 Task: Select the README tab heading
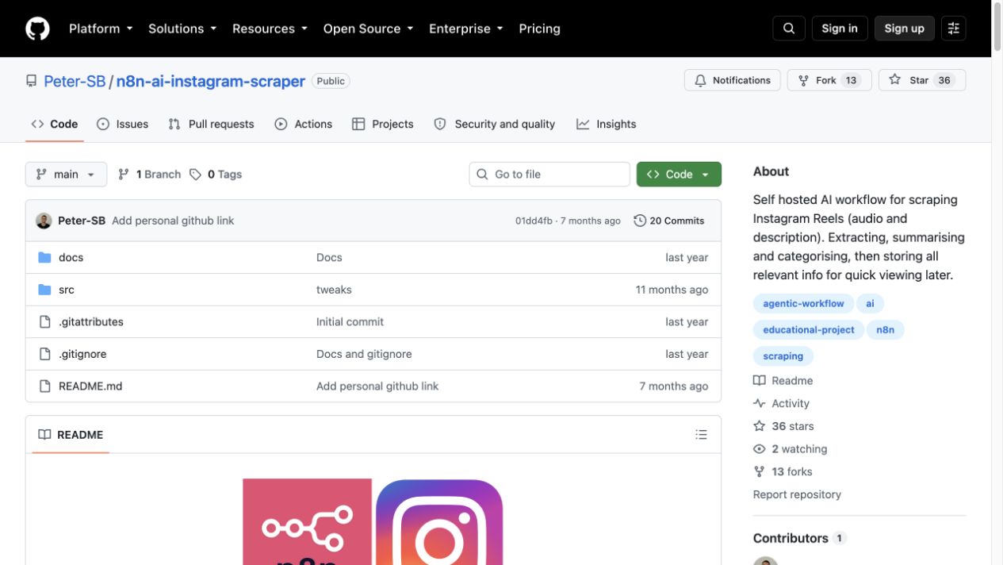tap(71, 435)
